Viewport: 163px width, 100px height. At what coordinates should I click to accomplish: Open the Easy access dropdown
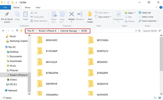point(103,17)
